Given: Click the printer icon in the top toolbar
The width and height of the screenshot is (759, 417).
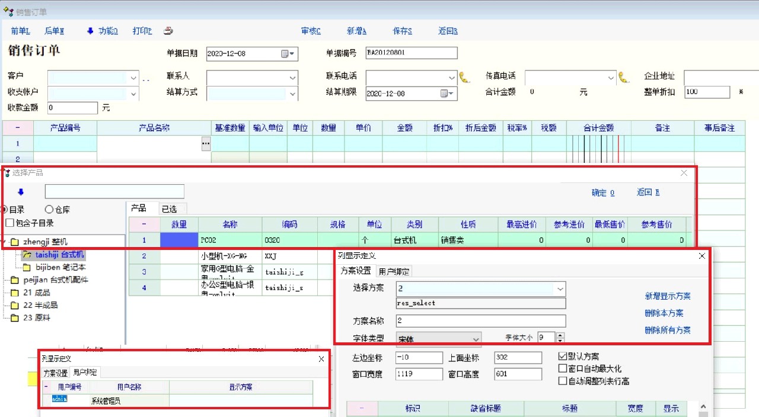Looking at the screenshot, I should point(168,31).
